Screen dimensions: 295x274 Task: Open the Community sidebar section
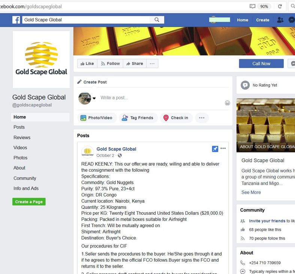click(x=25, y=178)
